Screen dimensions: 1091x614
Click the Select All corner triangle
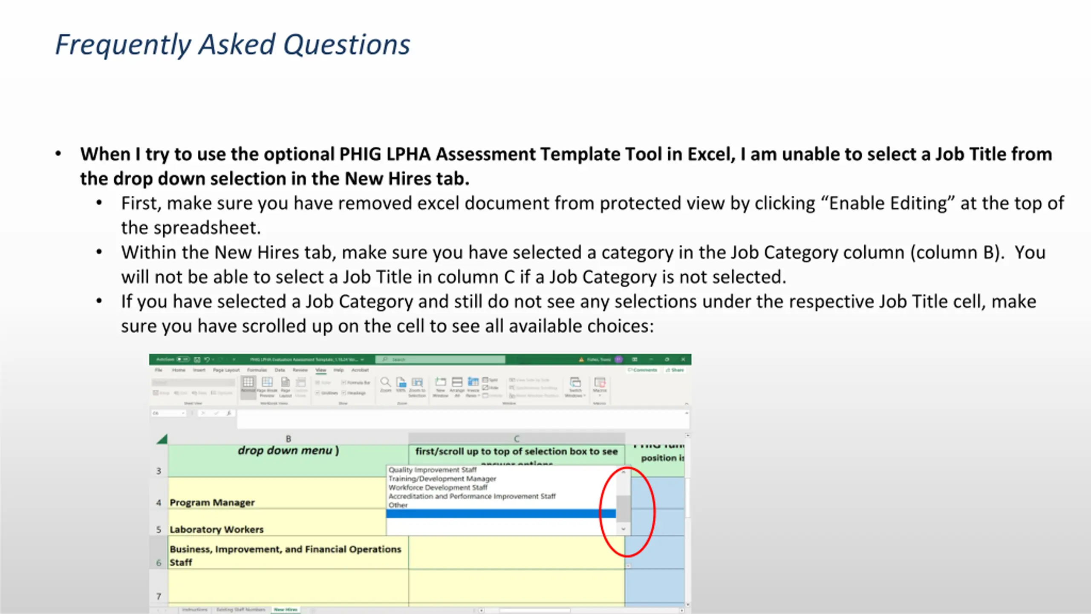click(x=162, y=439)
